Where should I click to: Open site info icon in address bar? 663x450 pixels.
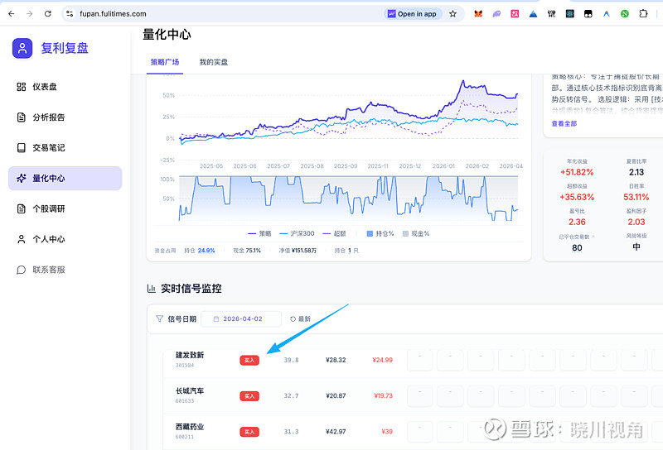[70, 14]
